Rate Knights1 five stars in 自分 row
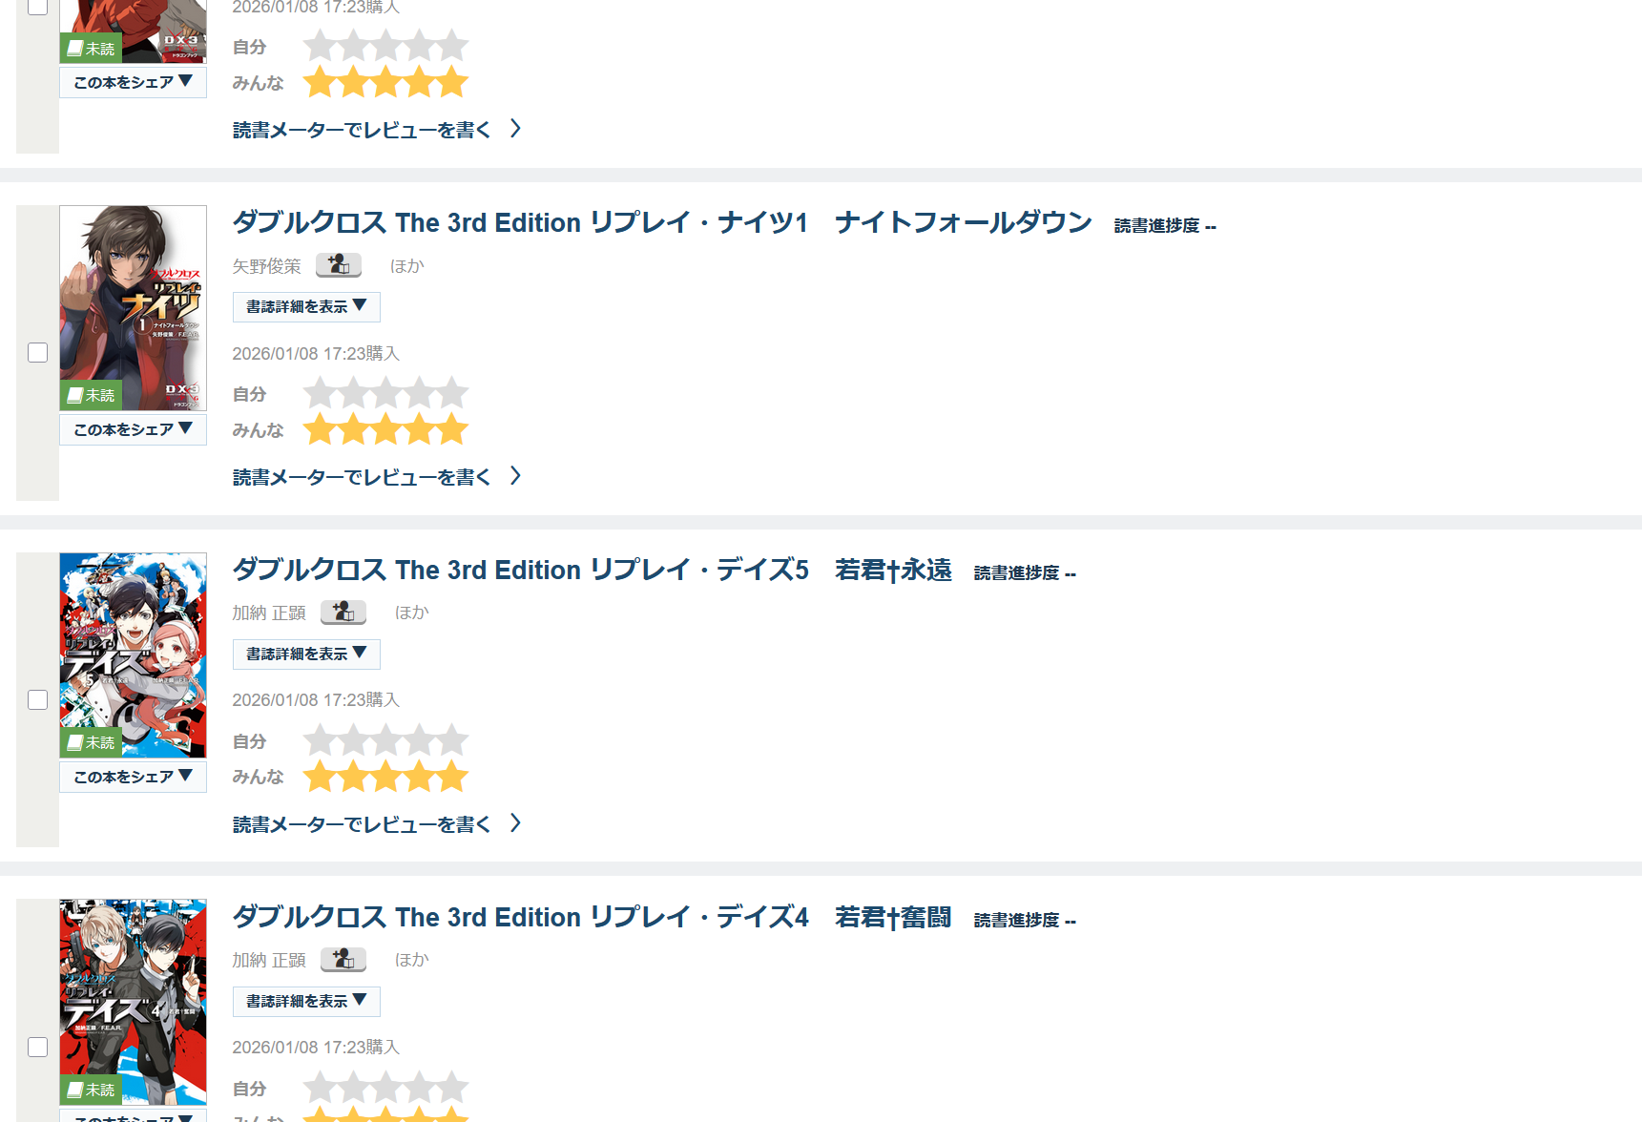The height and width of the screenshot is (1122, 1642). [x=452, y=393]
